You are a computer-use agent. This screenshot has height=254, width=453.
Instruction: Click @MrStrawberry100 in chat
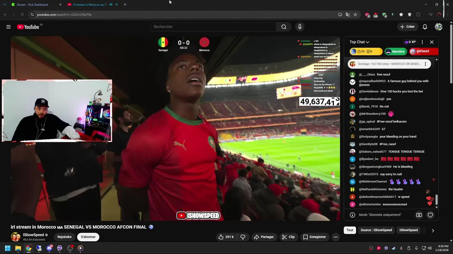coord(372,114)
